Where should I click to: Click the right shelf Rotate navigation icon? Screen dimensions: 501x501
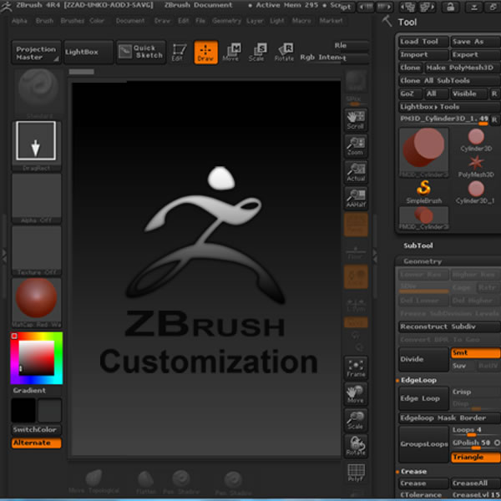pos(356,447)
